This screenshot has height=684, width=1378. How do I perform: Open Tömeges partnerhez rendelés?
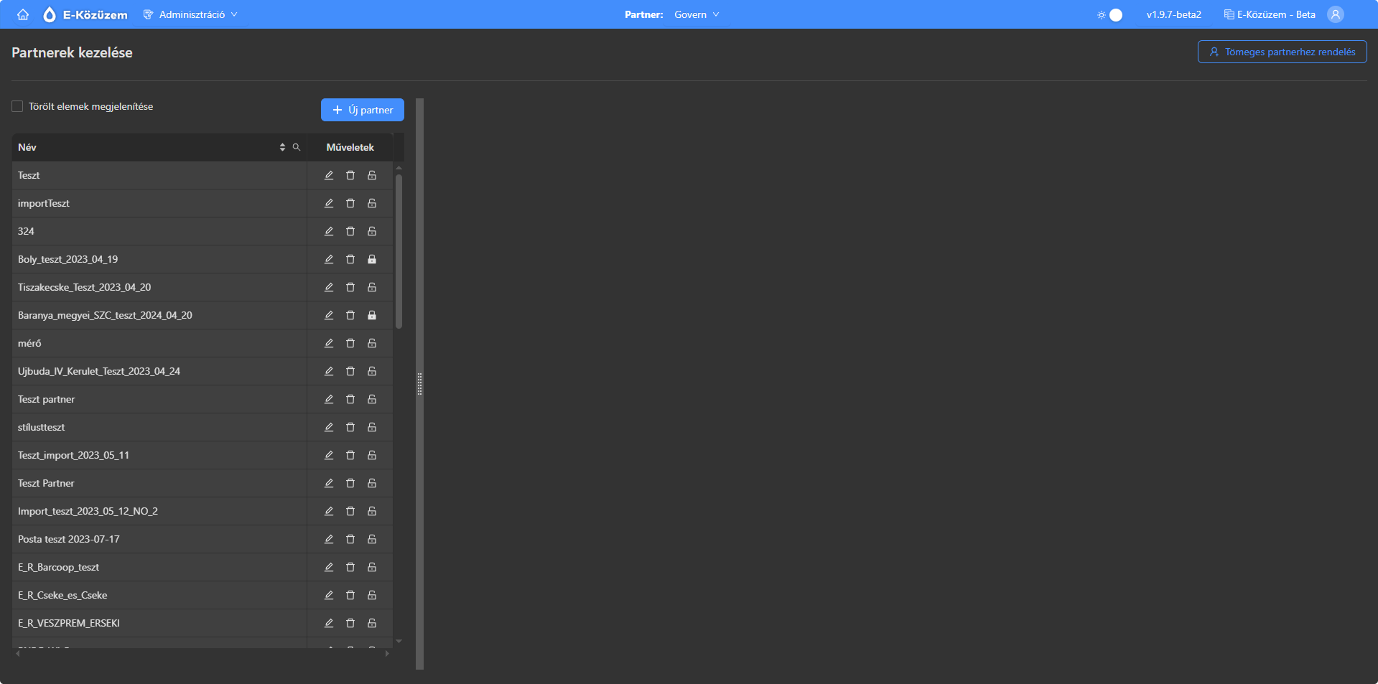(1282, 52)
